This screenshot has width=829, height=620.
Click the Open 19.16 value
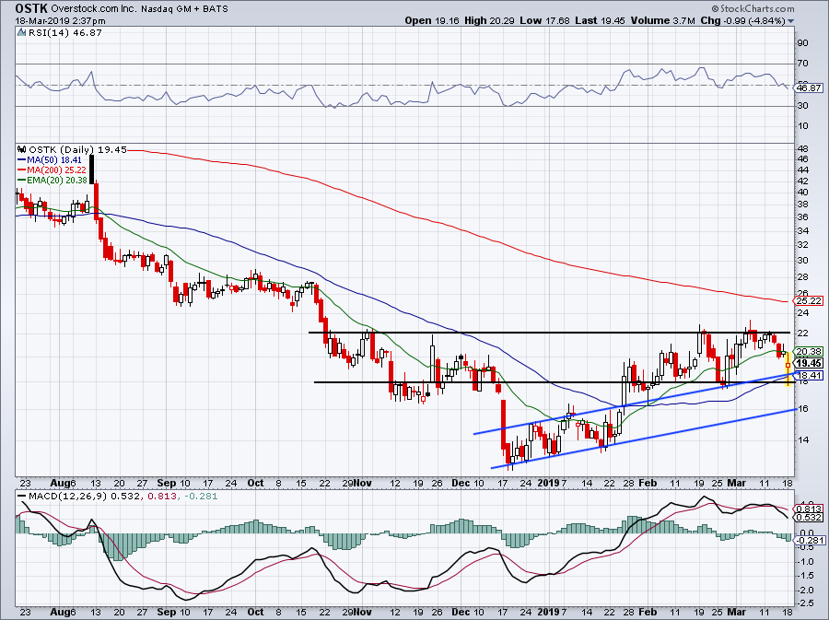point(433,20)
